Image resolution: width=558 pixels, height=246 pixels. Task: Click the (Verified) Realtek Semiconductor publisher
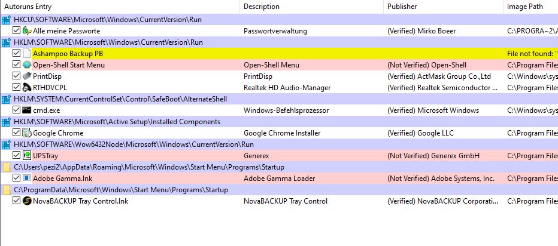coord(442,88)
